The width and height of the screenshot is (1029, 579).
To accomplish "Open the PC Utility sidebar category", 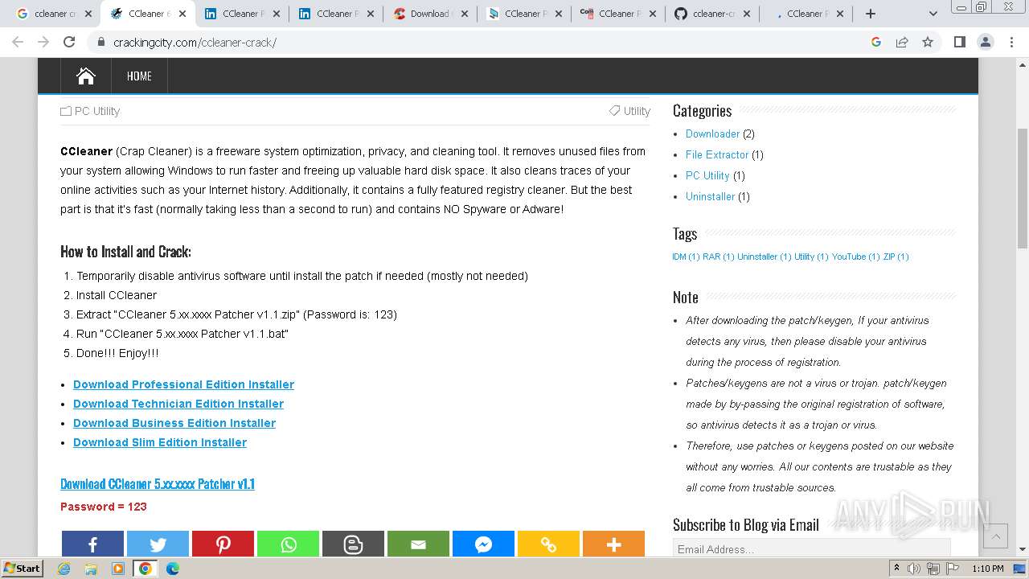I will tap(707, 175).
